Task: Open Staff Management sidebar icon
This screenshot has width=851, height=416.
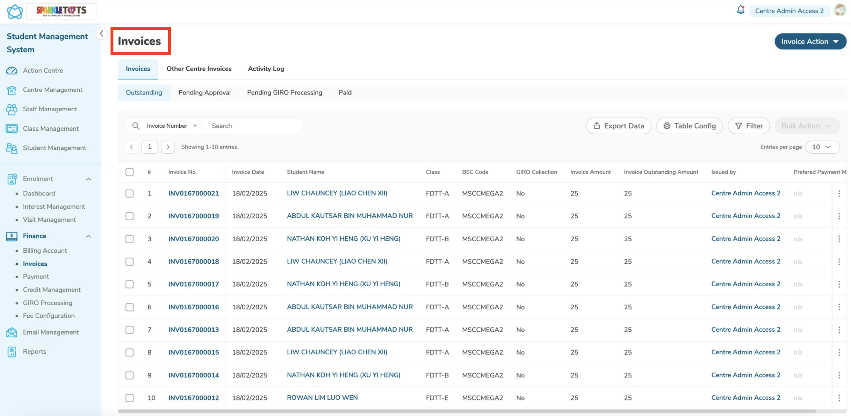Action: (x=12, y=109)
